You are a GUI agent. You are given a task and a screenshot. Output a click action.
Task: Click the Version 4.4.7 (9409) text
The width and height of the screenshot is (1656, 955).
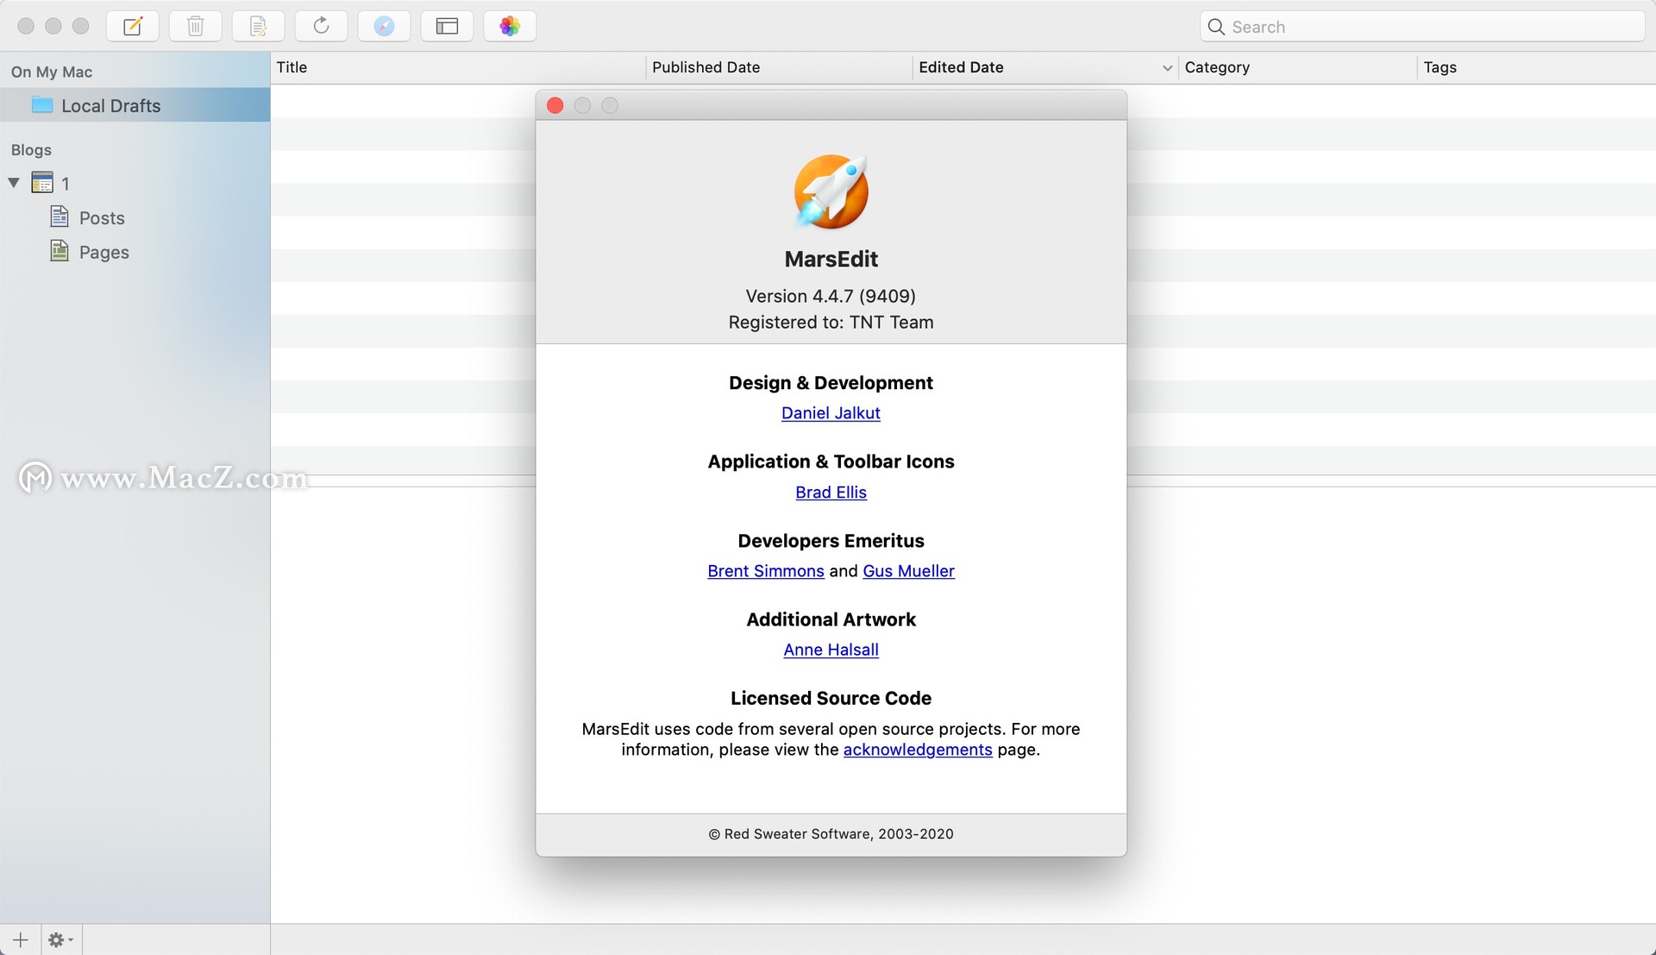tap(831, 296)
